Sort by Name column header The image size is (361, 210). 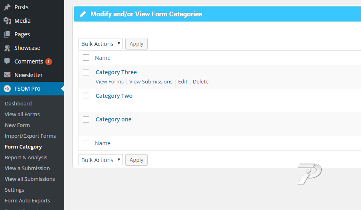tap(103, 58)
